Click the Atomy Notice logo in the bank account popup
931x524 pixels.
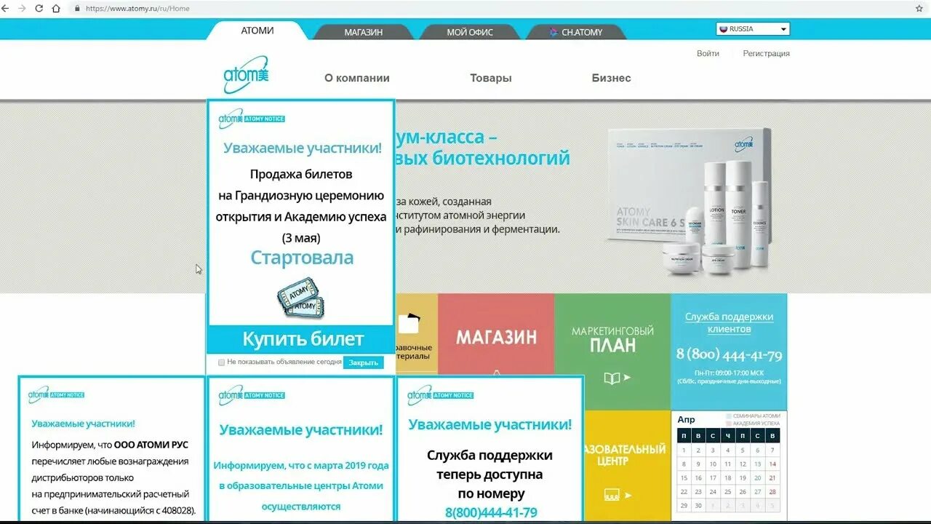[x=56, y=394]
